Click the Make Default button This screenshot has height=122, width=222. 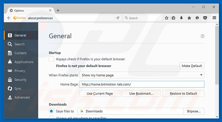(192, 66)
